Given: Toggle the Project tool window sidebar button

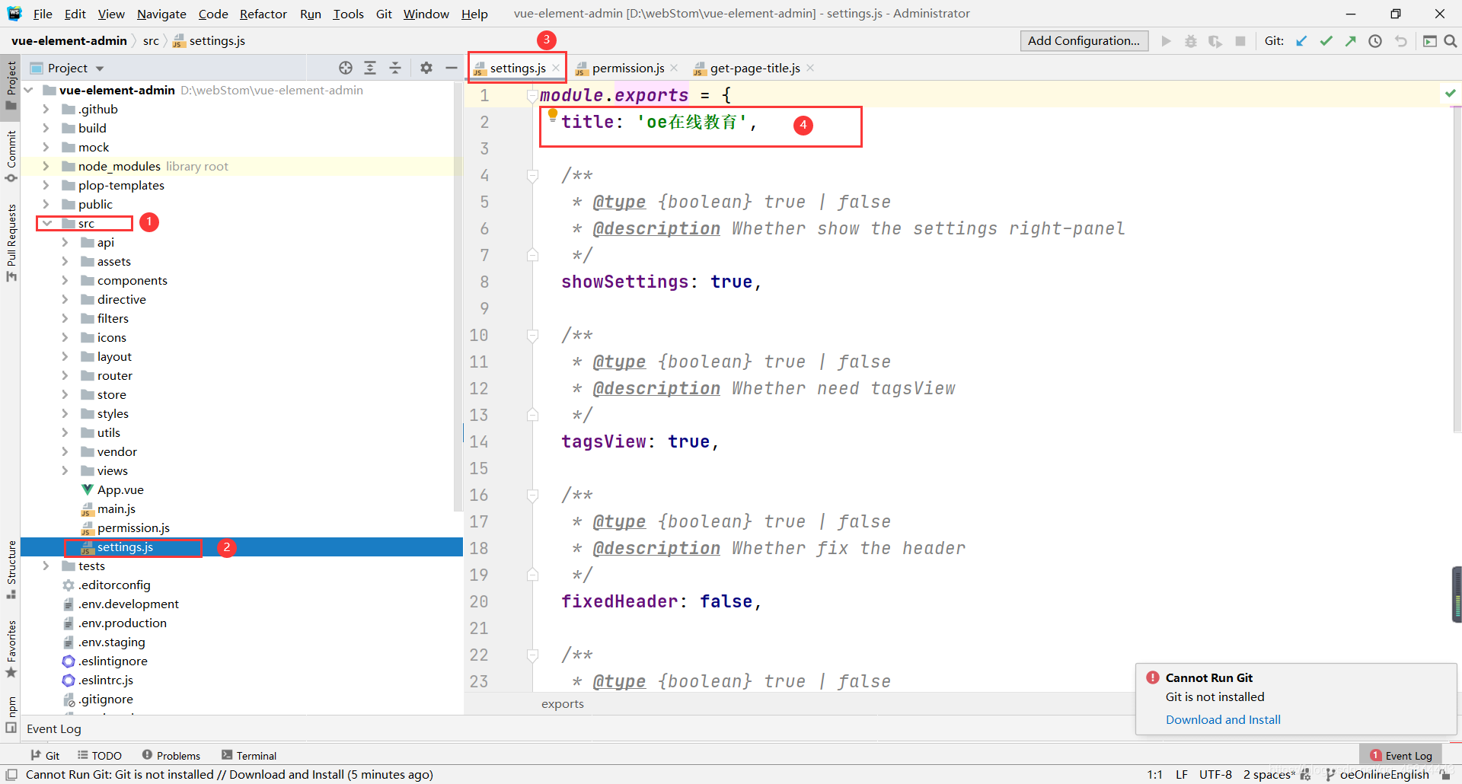Looking at the screenshot, I should (x=11, y=84).
